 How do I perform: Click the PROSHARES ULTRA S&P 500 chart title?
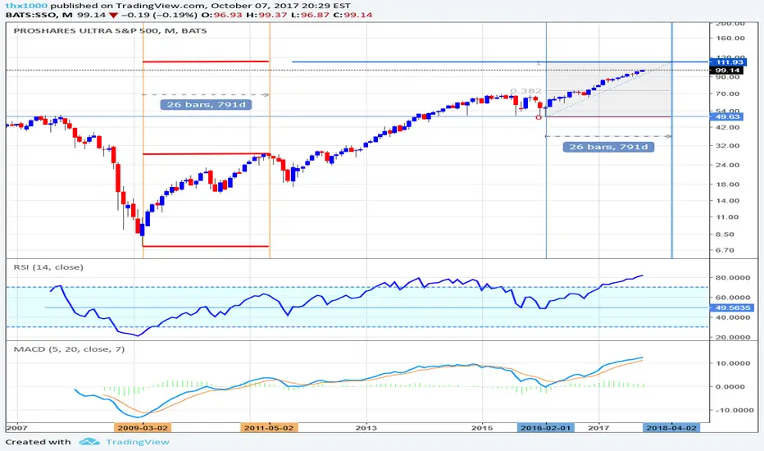[110, 30]
